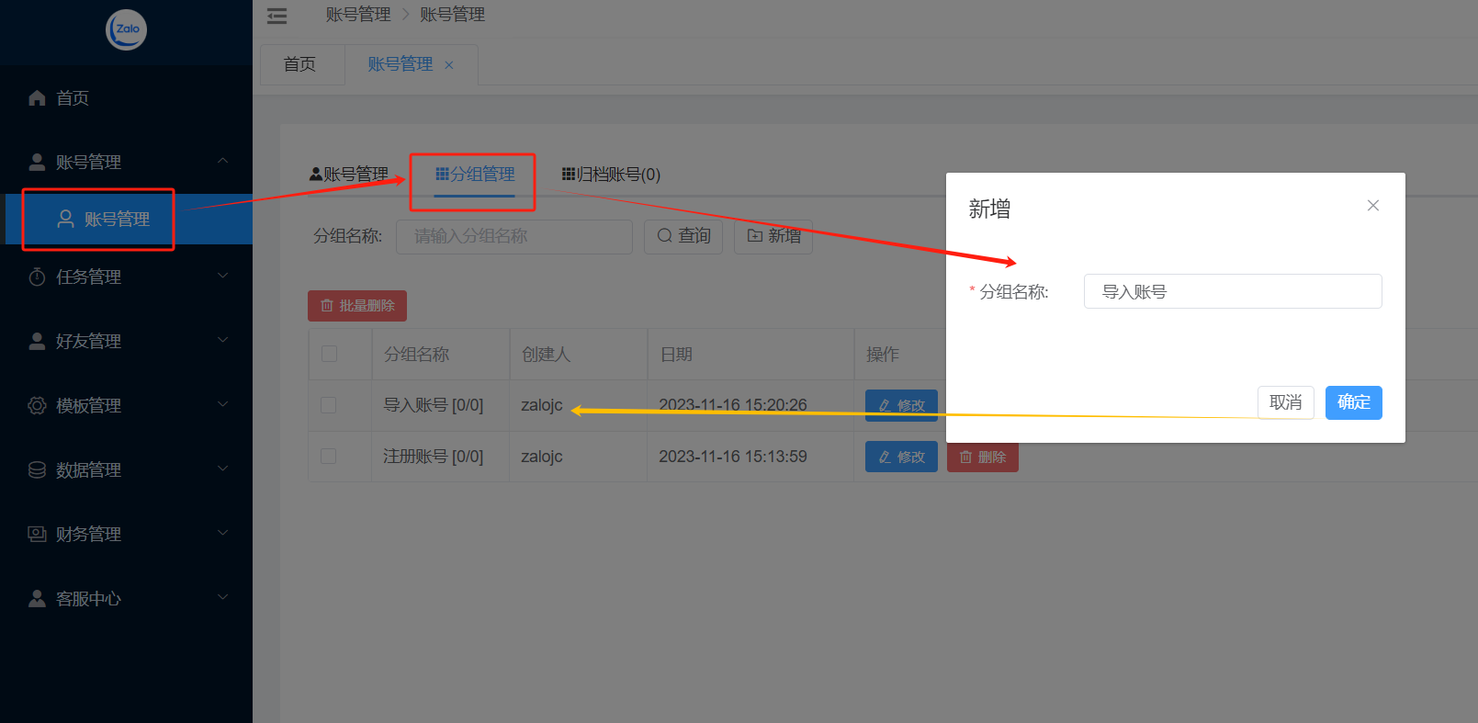
Task: Check the 注册账号 row checkbox
Action: (329, 457)
